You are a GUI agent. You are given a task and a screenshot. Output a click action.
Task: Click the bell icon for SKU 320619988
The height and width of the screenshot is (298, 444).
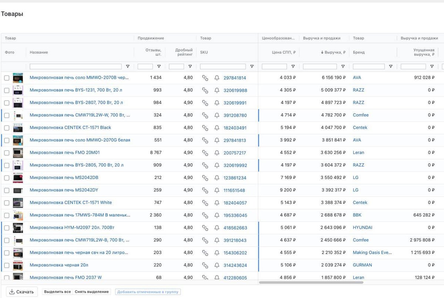(217, 90)
